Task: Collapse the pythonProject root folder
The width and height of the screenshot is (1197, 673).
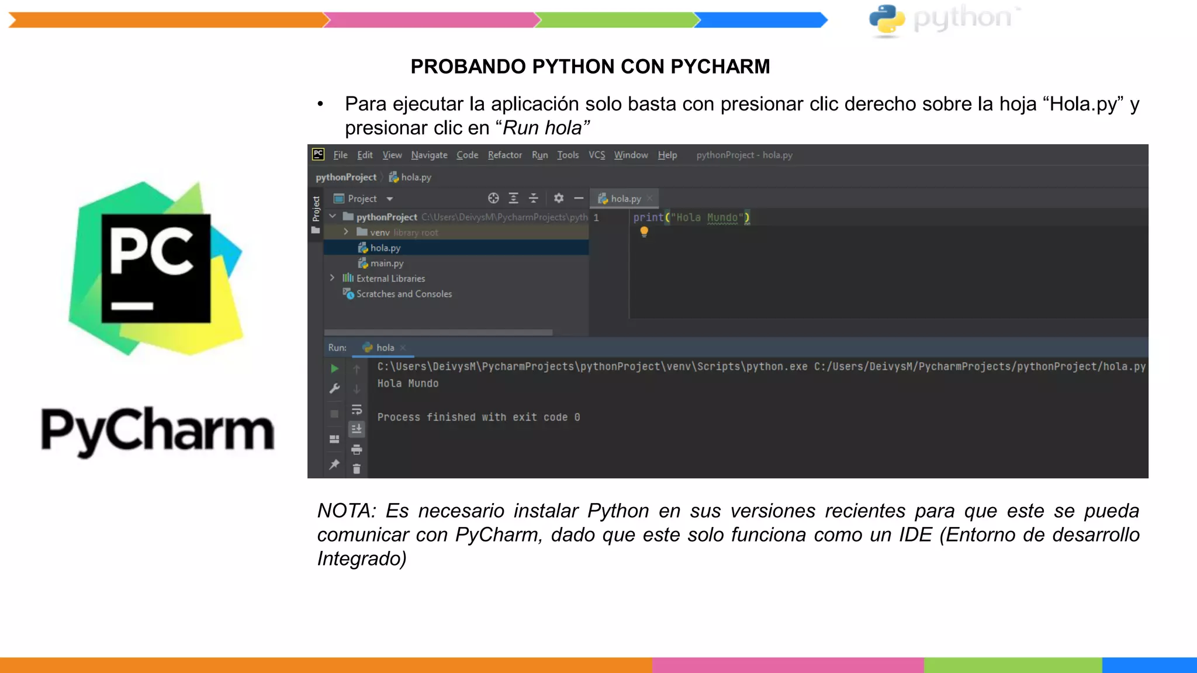Action: pyautogui.click(x=333, y=217)
